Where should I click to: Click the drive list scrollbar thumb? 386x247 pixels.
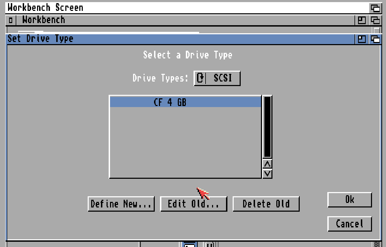pos(268,126)
